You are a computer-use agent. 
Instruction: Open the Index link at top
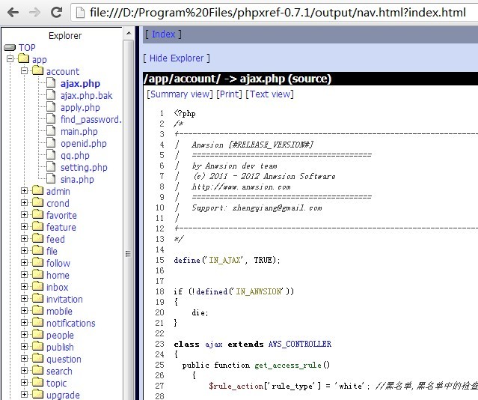[x=163, y=34]
